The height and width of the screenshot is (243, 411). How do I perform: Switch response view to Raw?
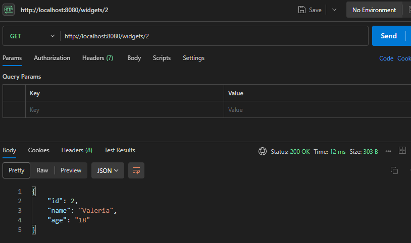[x=42, y=170]
